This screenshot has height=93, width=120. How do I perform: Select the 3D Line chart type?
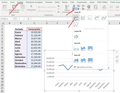[76, 37]
